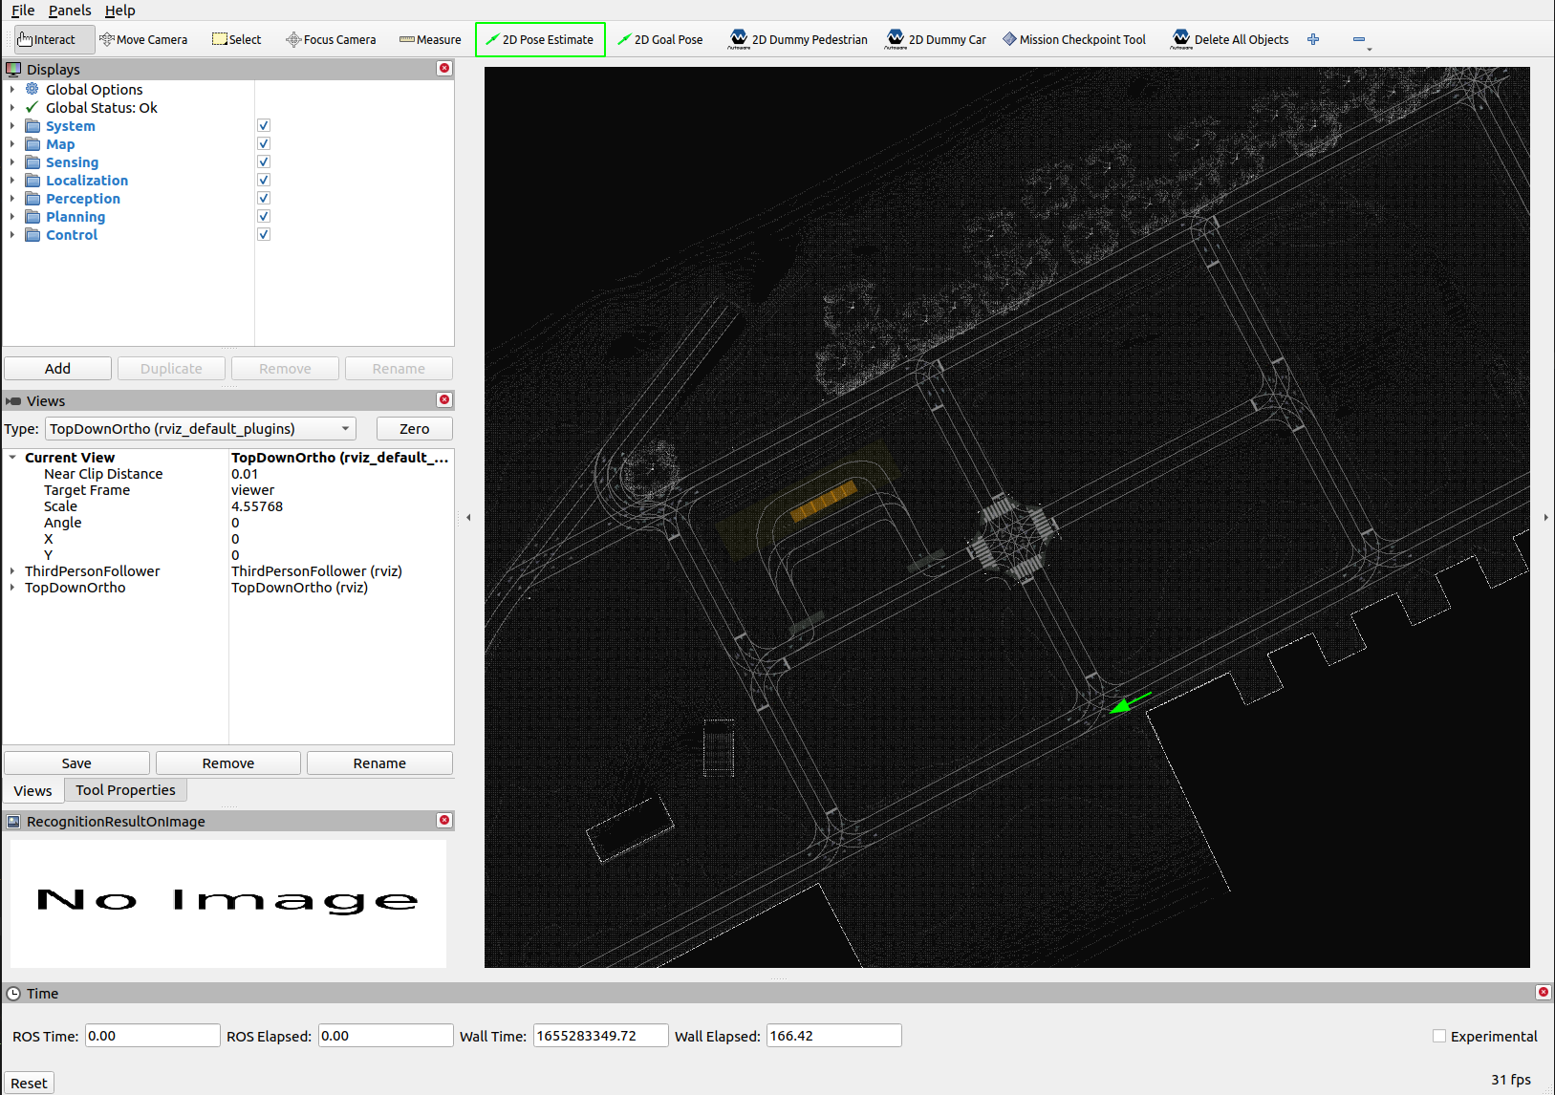Disable the Perception display checkbox
1555x1095 pixels.
coord(263,197)
